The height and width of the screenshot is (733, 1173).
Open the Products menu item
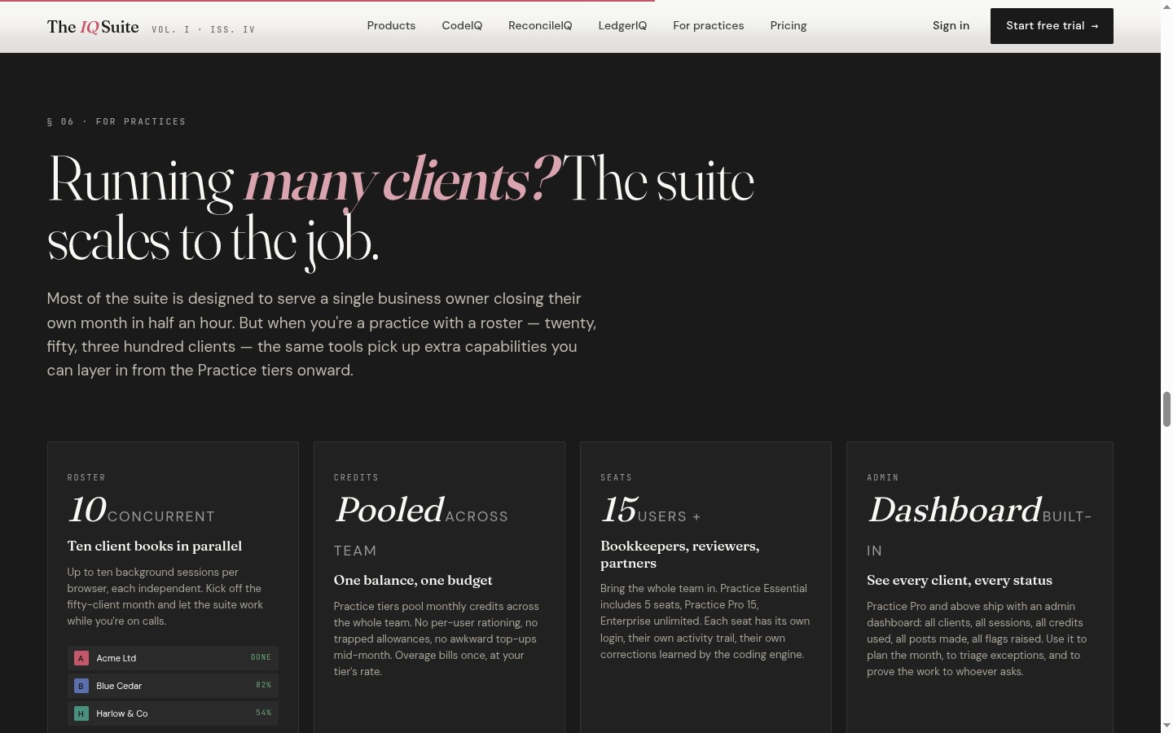[x=391, y=26]
